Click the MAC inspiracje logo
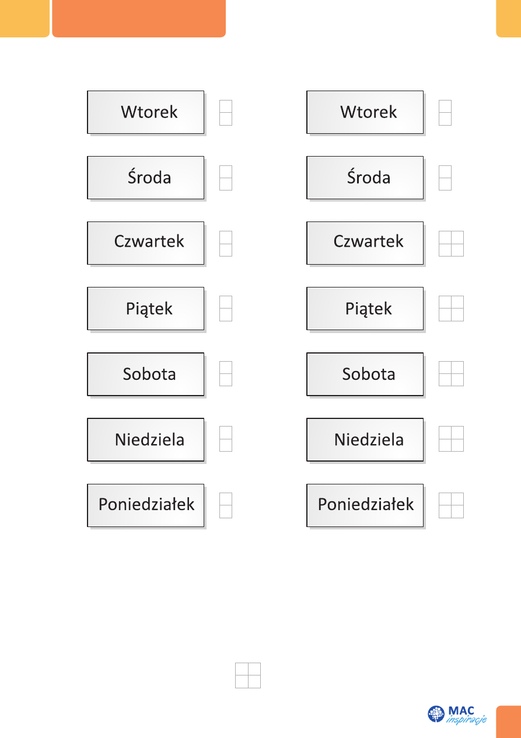521x738 pixels. (457, 715)
